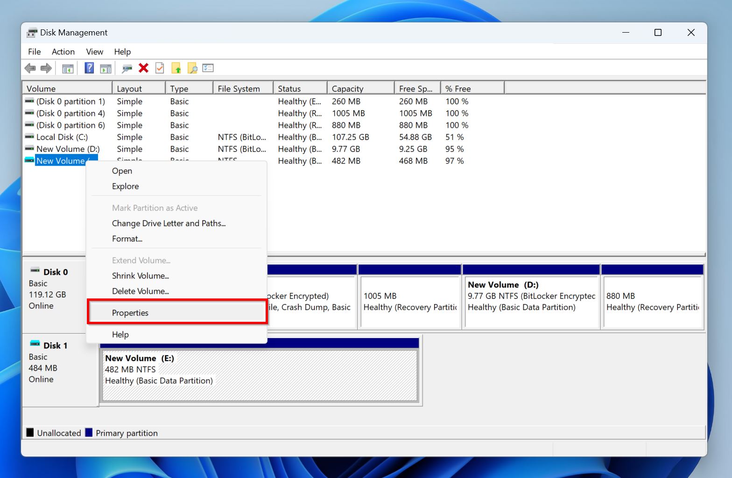Open the Action menu
Screen dimensions: 732x478
click(63, 52)
